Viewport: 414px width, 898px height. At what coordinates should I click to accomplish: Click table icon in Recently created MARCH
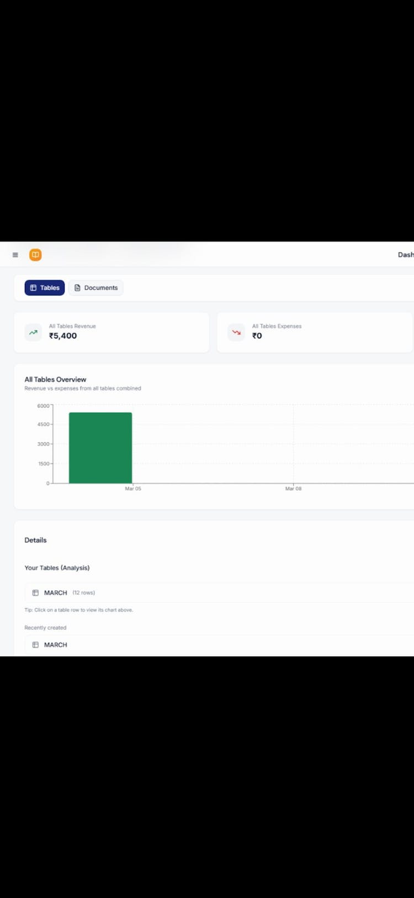[x=35, y=645]
